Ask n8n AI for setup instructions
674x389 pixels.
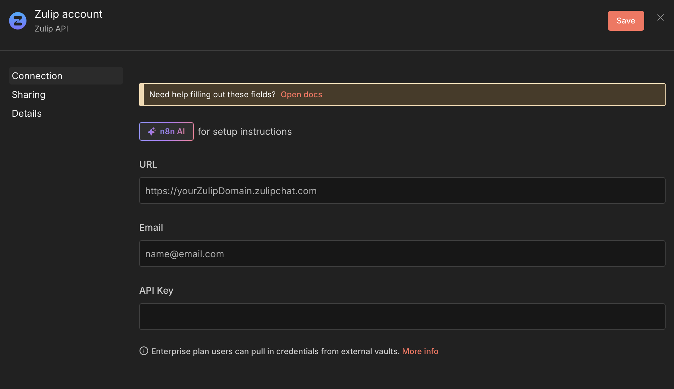coord(166,131)
